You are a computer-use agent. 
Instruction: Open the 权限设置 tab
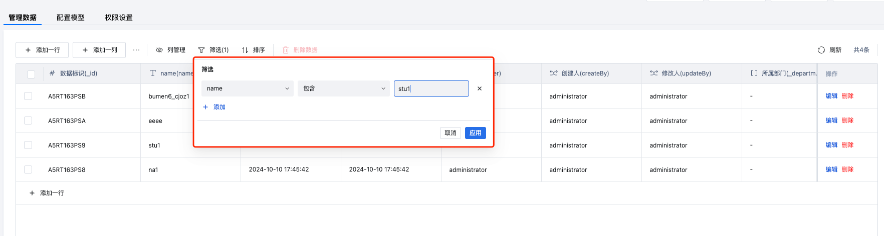click(119, 17)
